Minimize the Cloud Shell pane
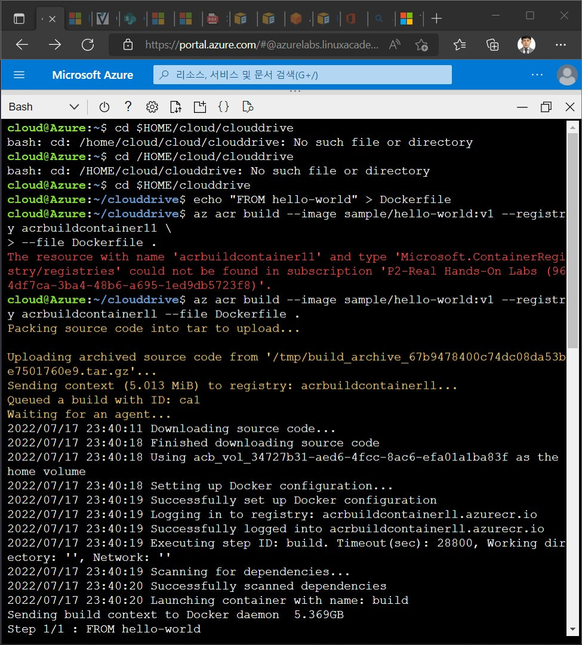 click(x=522, y=107)
